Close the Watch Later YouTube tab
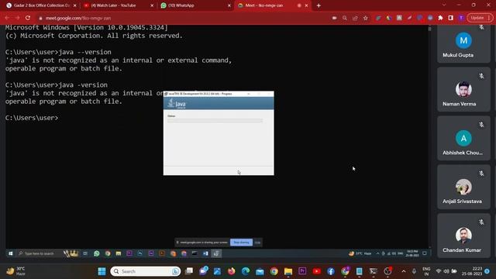 (152, 5)
